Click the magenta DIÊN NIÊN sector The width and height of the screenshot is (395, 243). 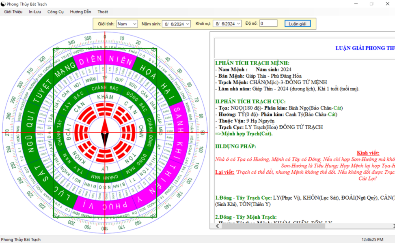click(105, 60)
